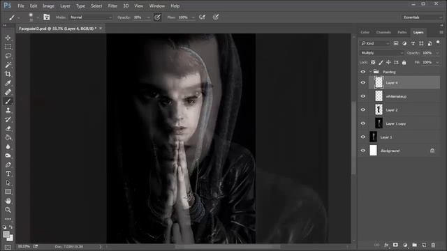Open the layer Fill dropdown
The height and width of the screenshot is (251, 447).
click(437, 62)
